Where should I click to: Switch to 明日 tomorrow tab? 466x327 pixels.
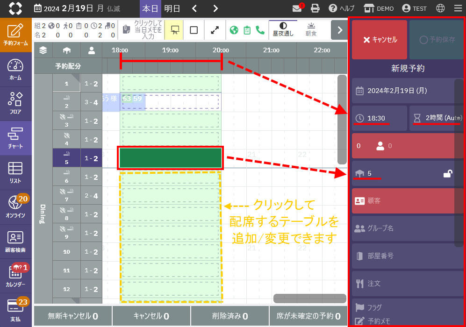[172, 8]
